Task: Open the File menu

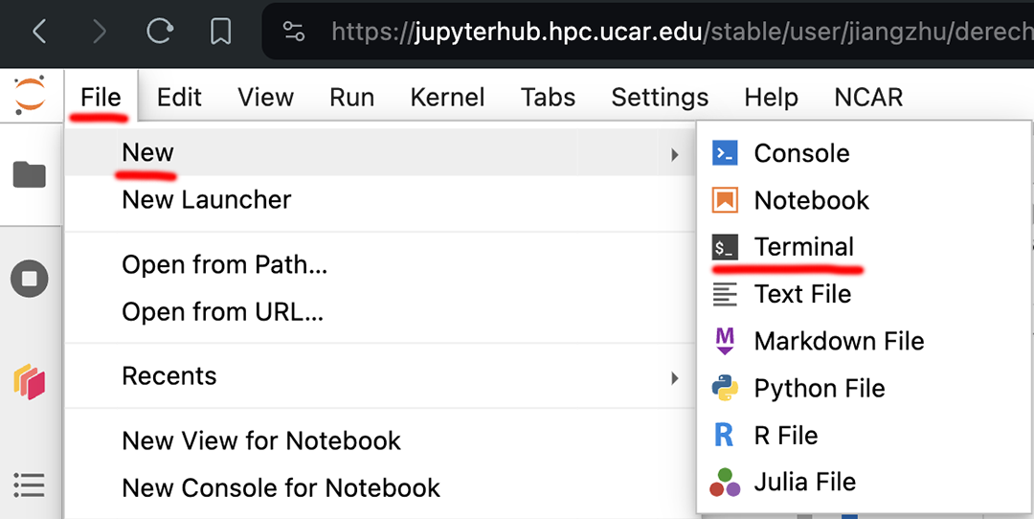Action: point(101,98)
